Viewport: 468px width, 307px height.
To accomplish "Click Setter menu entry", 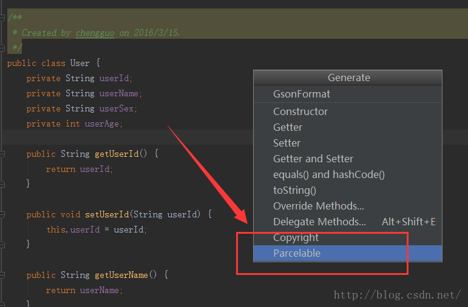I will coord(348,143).
